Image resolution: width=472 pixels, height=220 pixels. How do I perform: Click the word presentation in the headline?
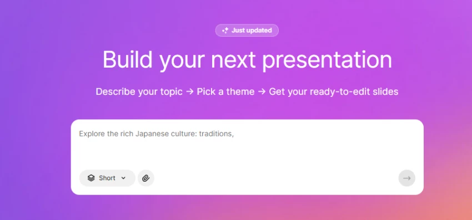click(327, 60)
